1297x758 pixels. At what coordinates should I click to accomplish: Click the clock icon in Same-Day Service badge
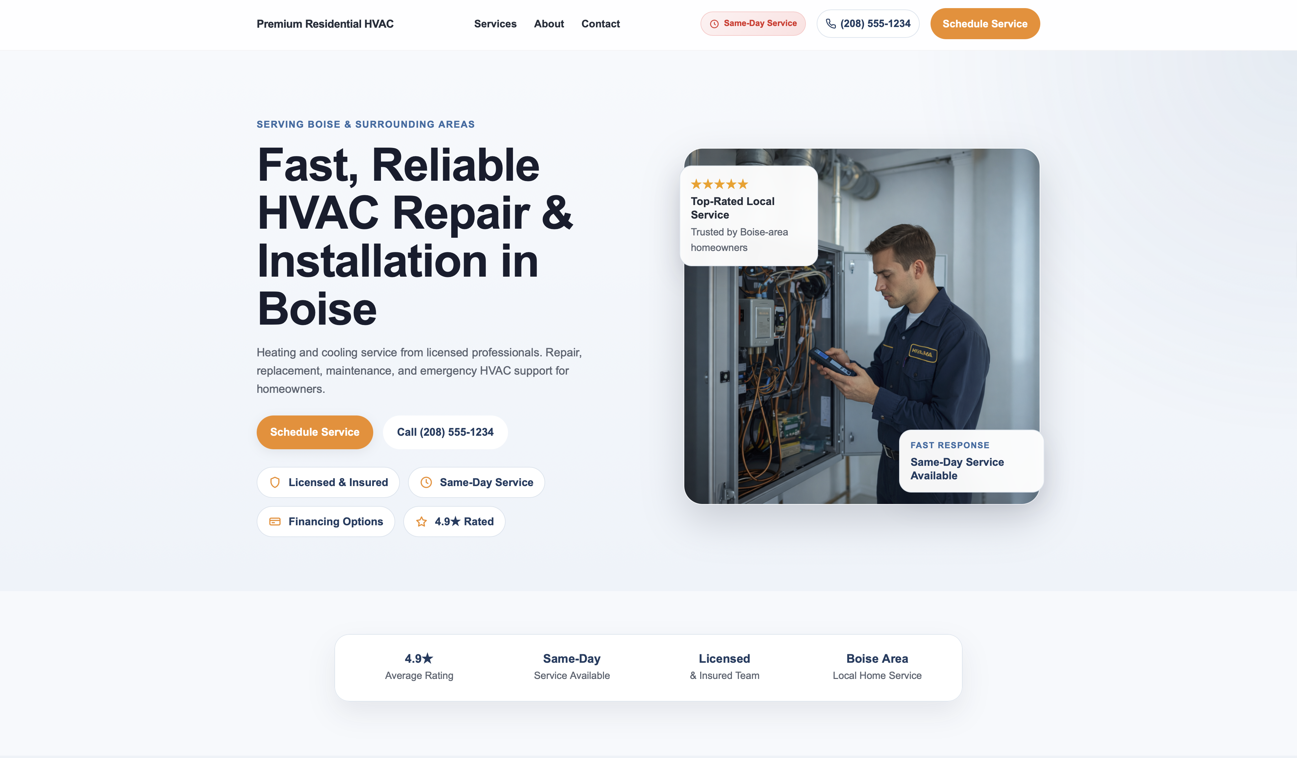tap(427, 482)
